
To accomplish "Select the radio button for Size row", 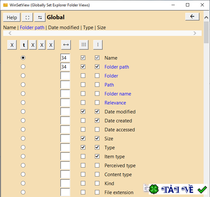I will coord(23,138).
